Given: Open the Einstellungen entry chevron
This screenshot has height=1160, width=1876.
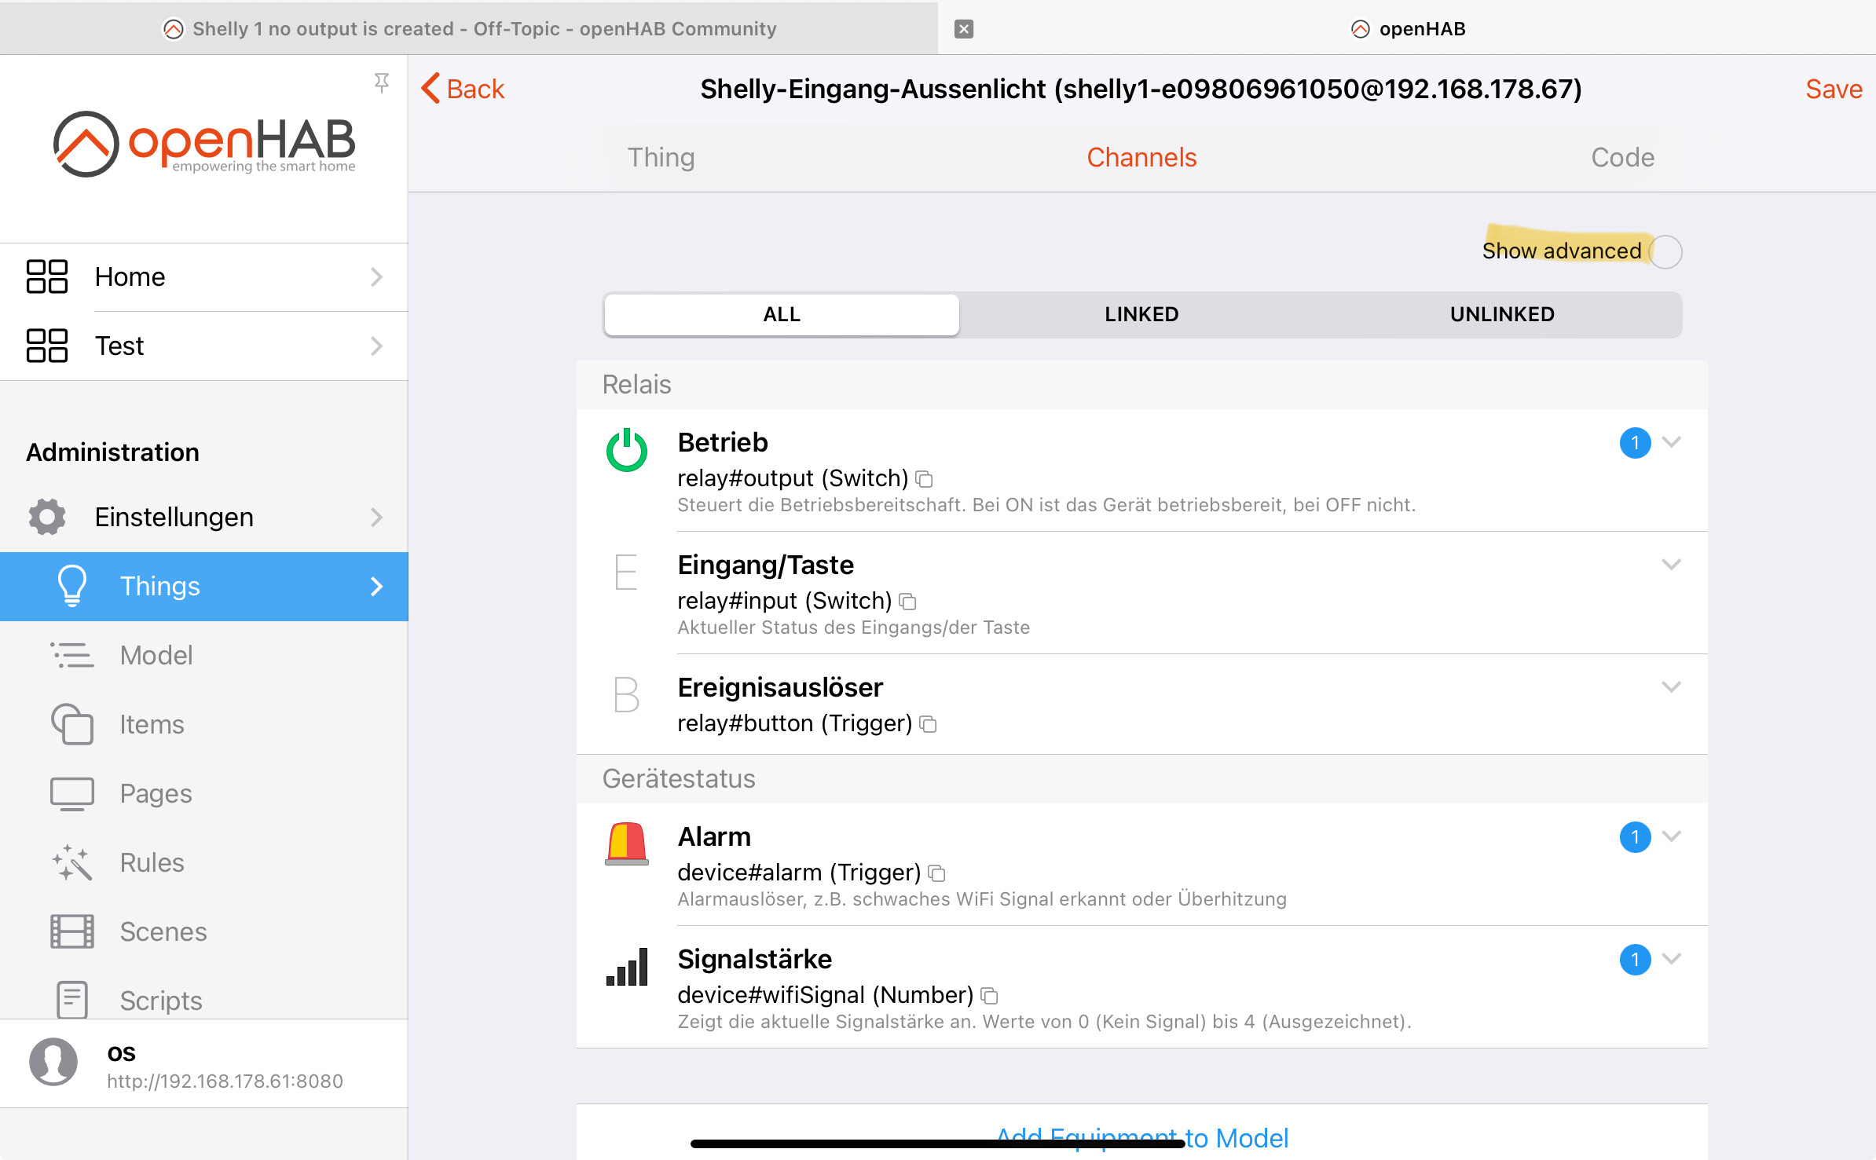Looking at the screenshot, I should tap(377, 517).
